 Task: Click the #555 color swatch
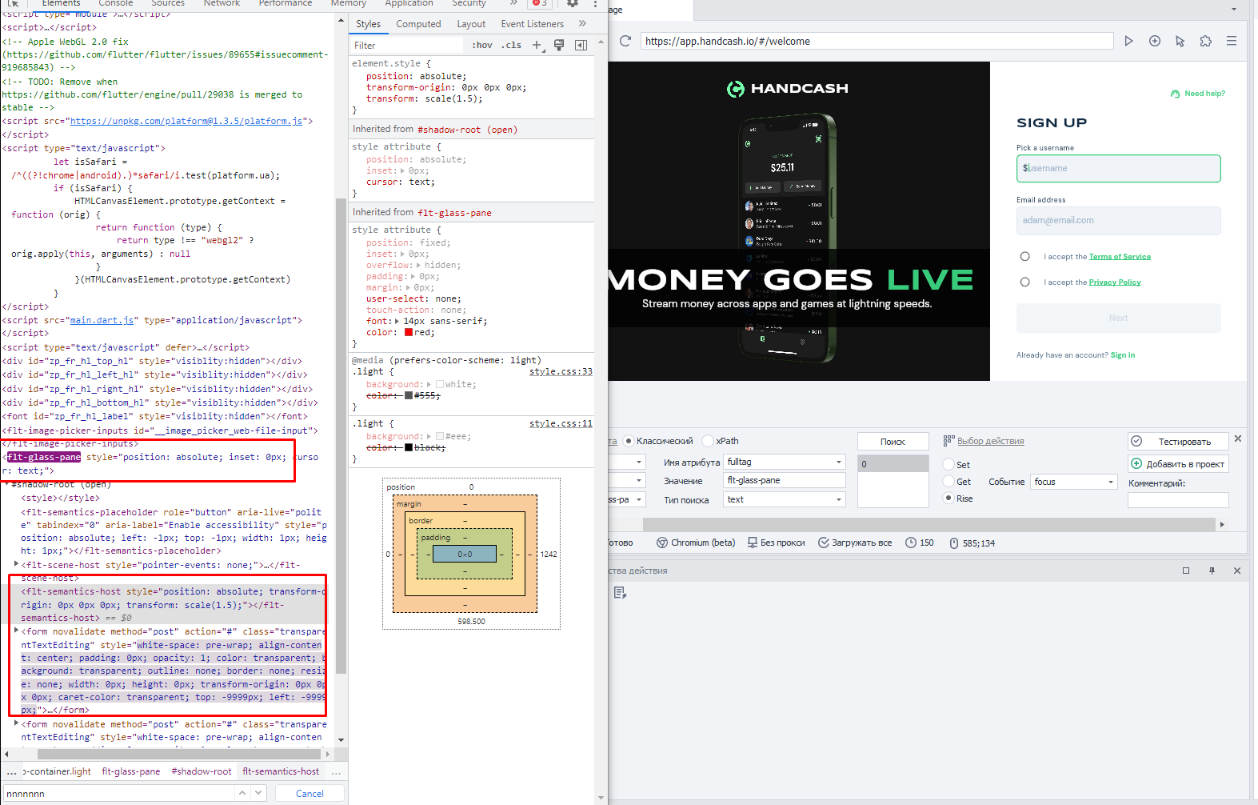(409, 395)
